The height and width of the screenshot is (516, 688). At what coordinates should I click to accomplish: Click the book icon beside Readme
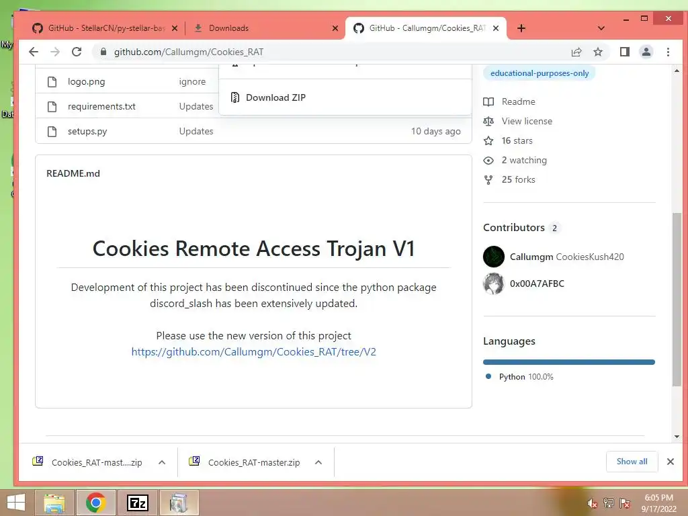488,102
